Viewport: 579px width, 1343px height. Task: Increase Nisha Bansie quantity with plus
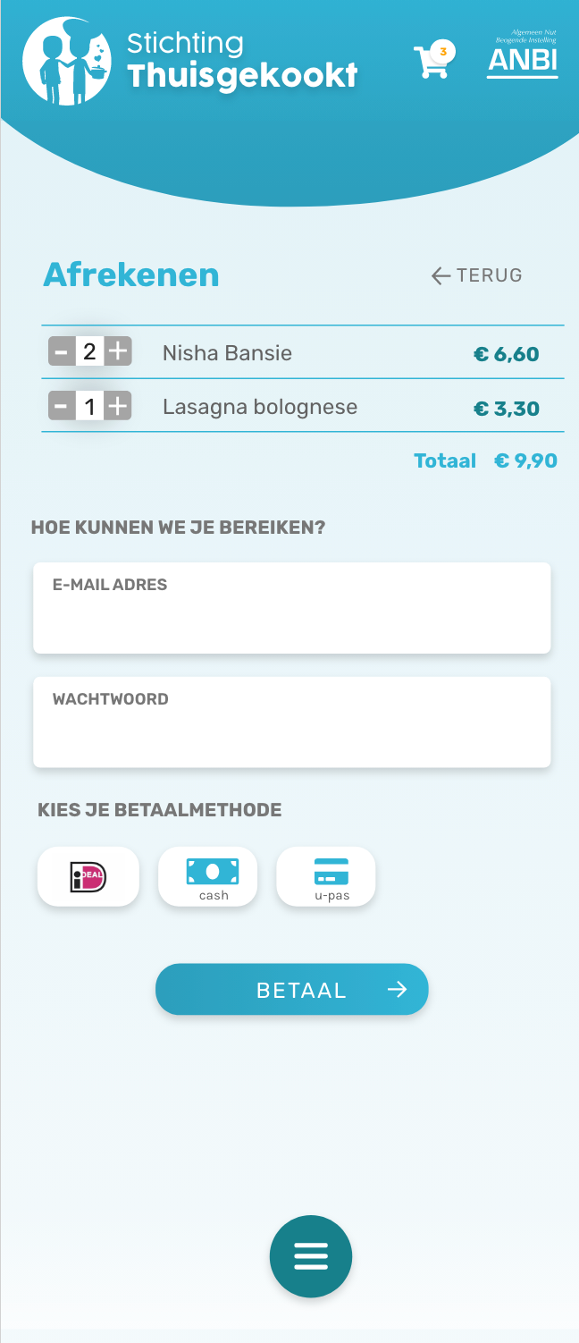click(x=118, y=352)
